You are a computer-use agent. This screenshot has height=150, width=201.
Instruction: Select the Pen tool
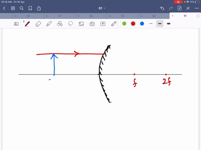pyautogui.click(x=27, y=24)
